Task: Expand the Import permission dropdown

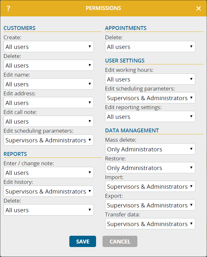Action: [150, 186]
